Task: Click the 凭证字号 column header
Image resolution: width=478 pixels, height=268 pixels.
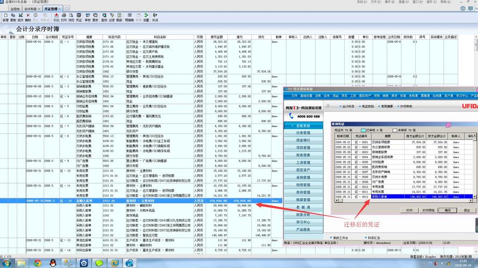Action: 68,37
